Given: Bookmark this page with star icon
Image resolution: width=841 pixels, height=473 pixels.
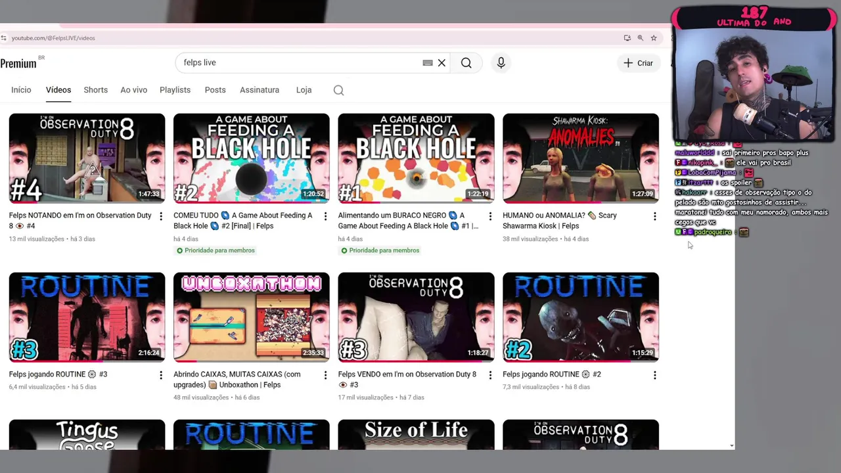Looking at the screenshot, I should point(654,38).
